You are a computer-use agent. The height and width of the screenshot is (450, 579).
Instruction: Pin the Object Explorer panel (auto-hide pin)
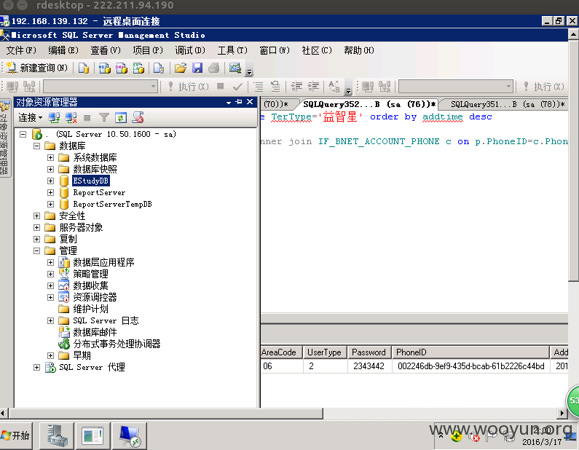click(239, 101)
